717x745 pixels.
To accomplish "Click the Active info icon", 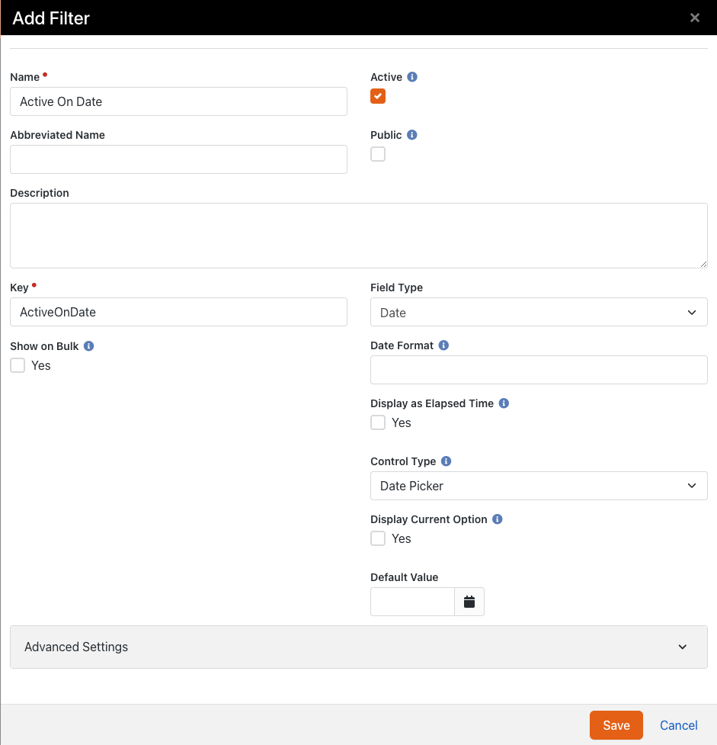I will [x=412, y=77].
